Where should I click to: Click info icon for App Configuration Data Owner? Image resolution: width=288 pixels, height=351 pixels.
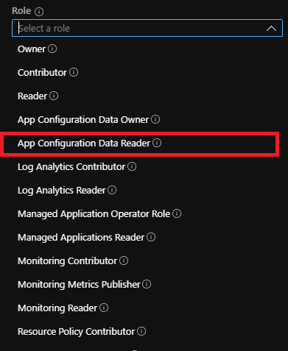tap(155, 119)
